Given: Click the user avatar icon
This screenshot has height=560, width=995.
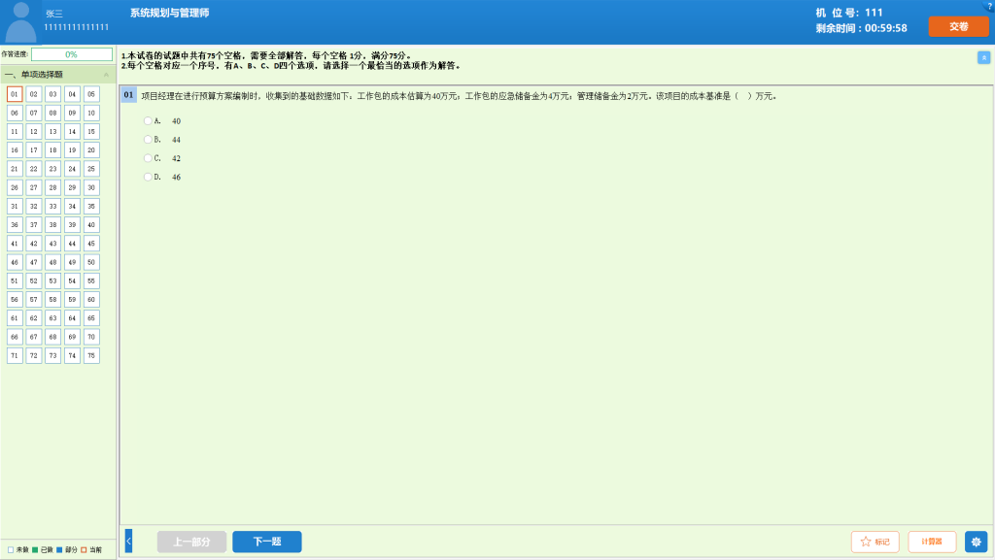Looking at the screenshot, I should pos(20,21).
